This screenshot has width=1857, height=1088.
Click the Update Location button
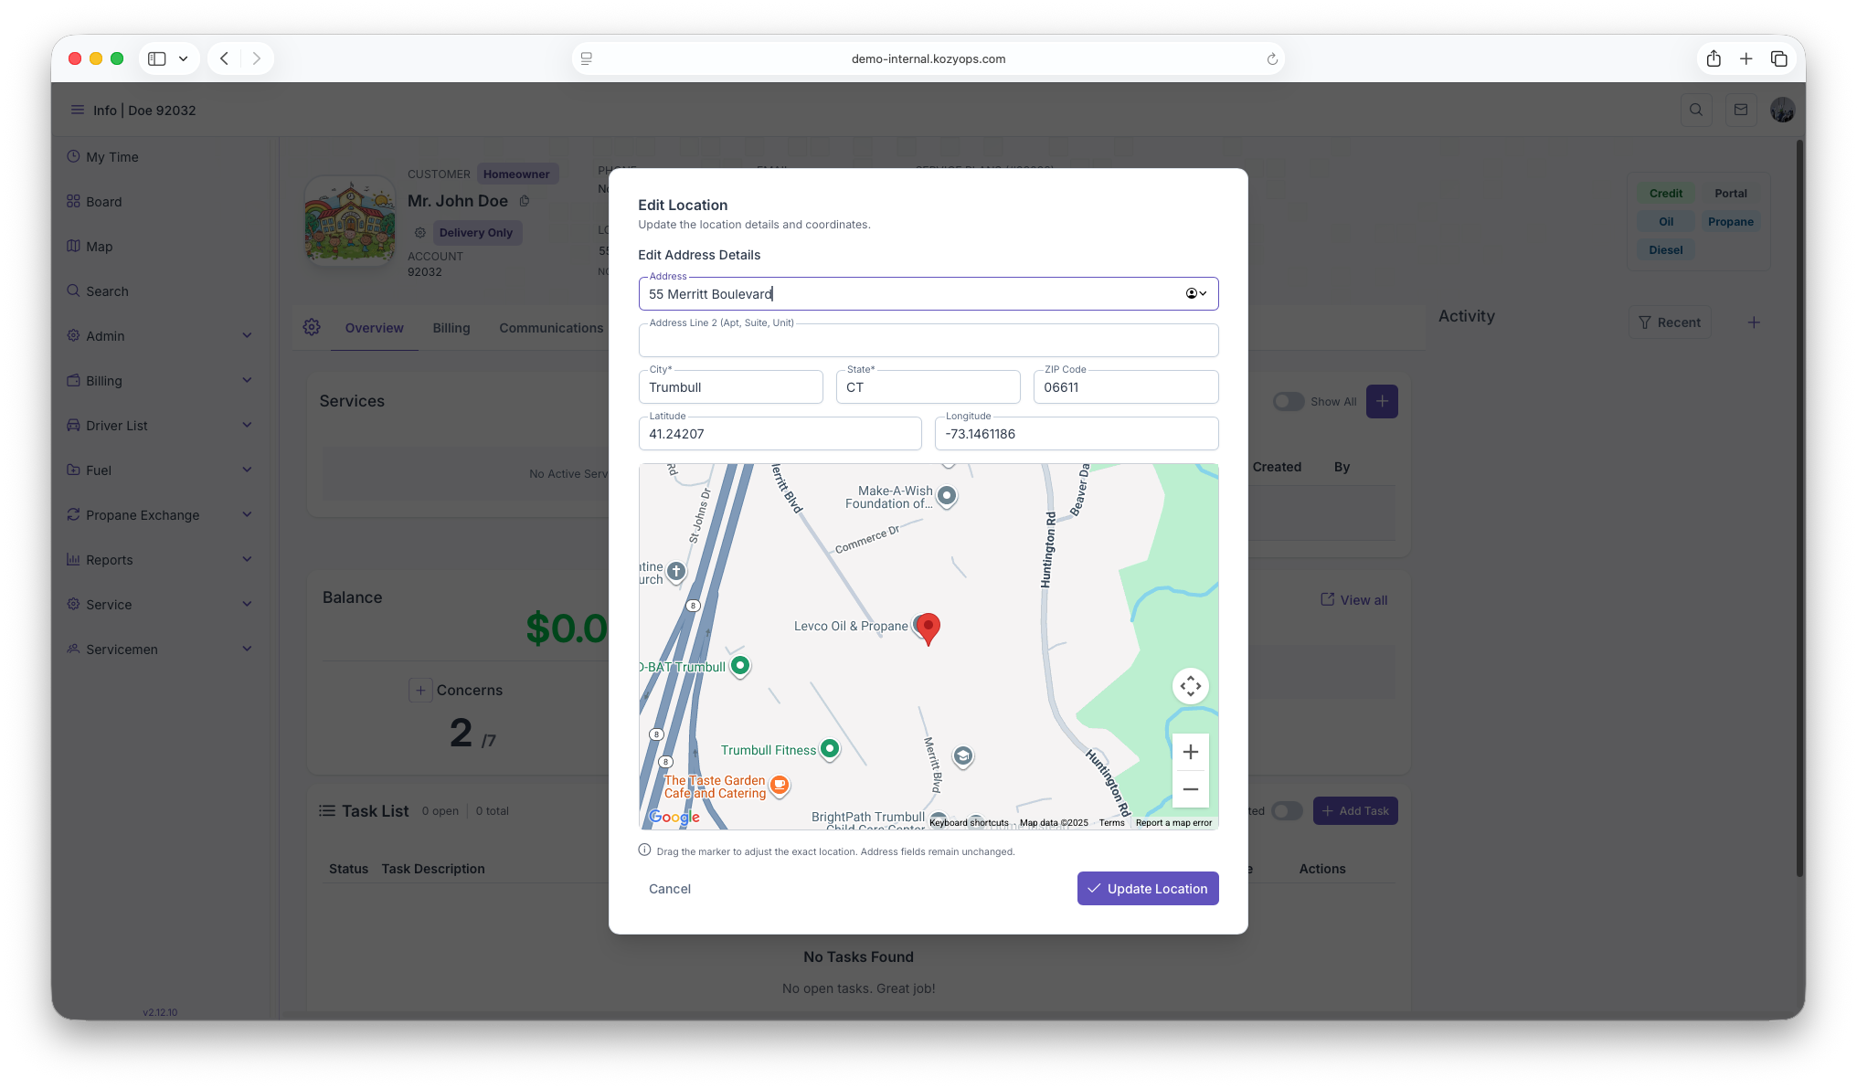pyautogui.click(x=1148, y=889)
